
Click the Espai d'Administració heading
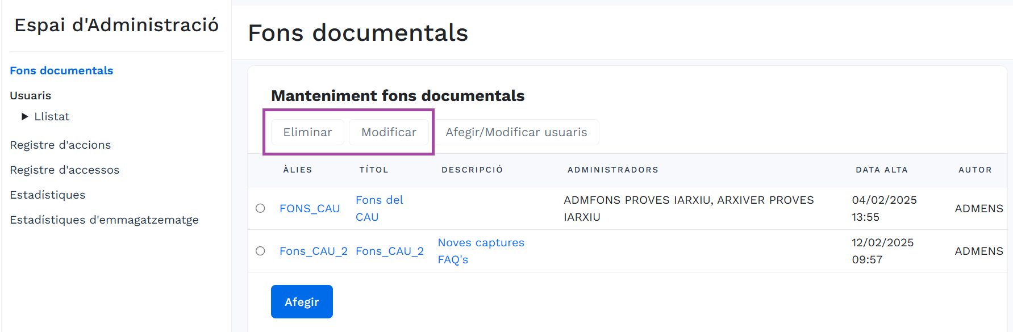(116, 25)
